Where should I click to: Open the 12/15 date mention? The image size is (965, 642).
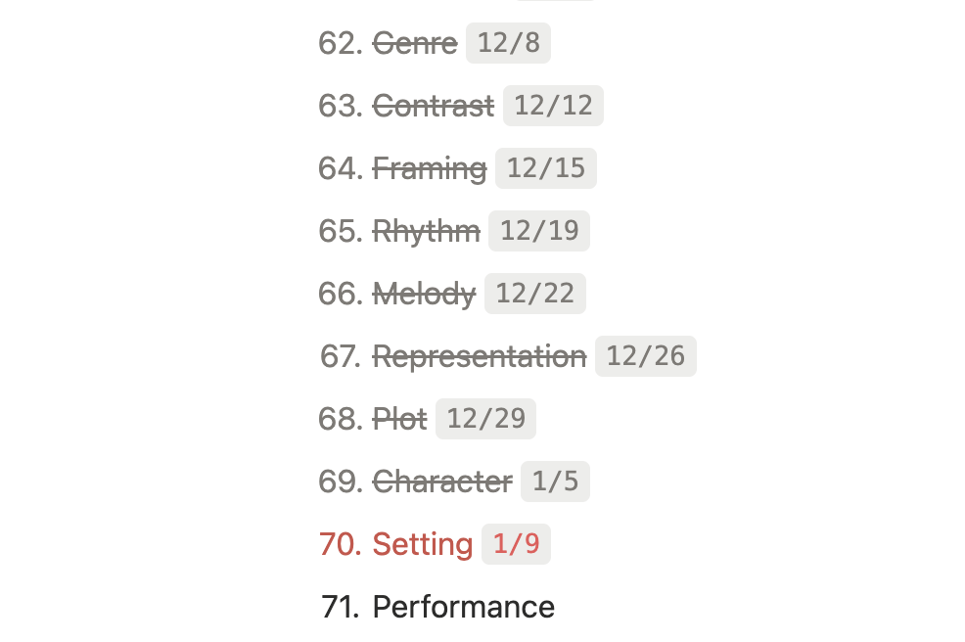pyautogui.click(x=546, y=168)
